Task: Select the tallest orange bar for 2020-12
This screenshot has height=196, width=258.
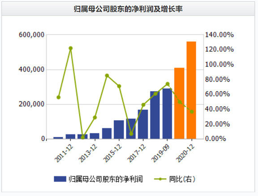Action: (x=191, y=90)
